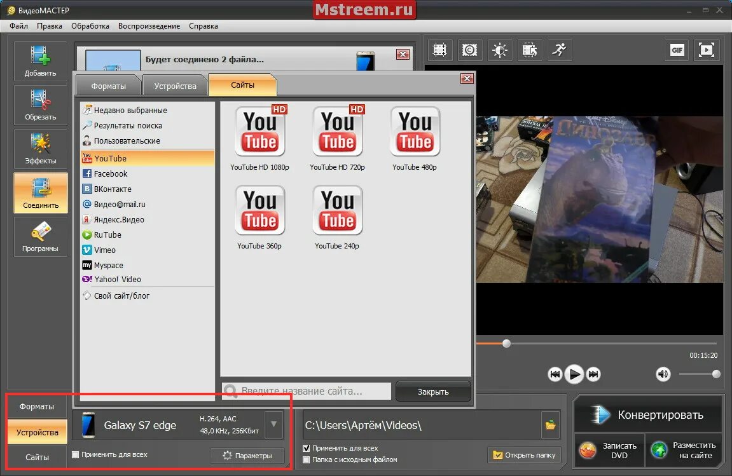Open the Правка menu

click(50, 26)
